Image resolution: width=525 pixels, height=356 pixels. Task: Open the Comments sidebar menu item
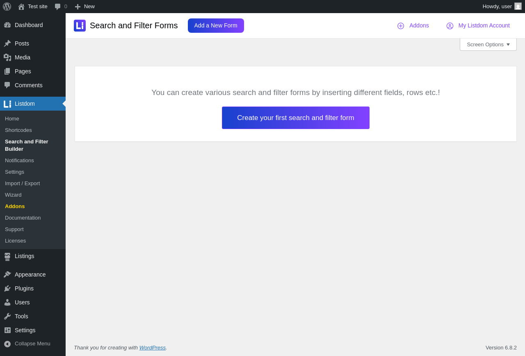[x=33, y=85]
